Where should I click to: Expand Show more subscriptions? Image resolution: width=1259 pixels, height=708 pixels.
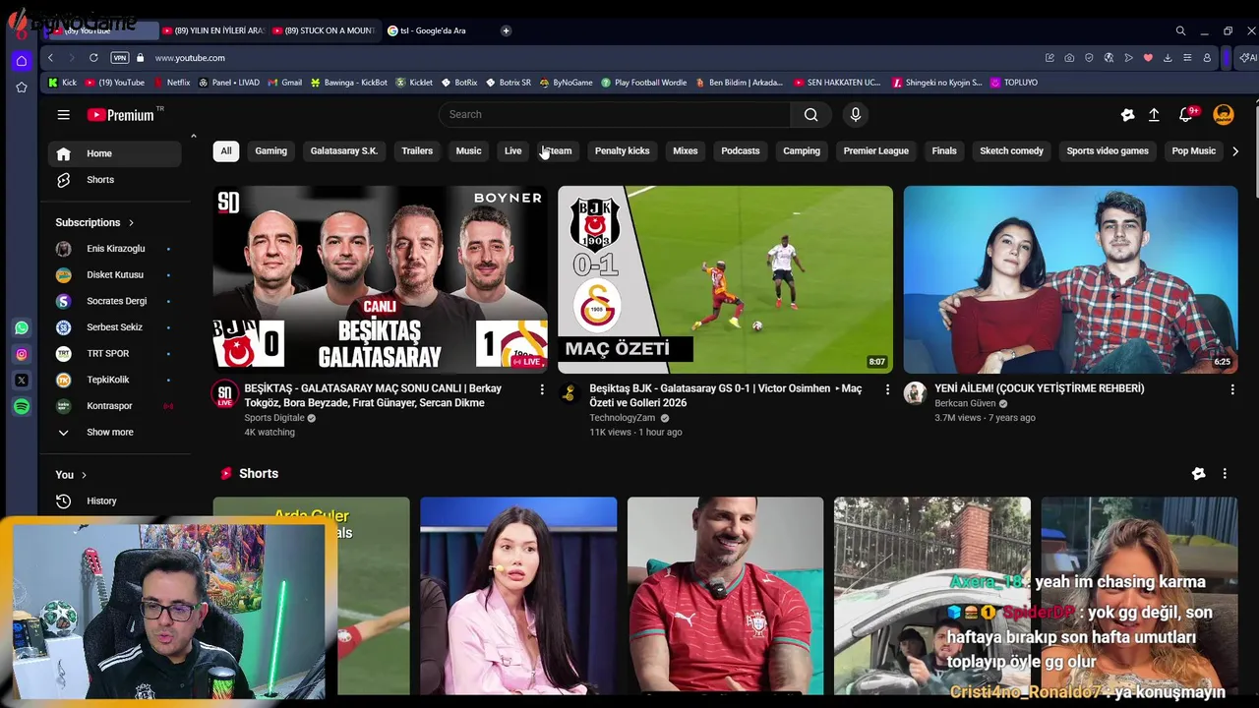(109, 433)
